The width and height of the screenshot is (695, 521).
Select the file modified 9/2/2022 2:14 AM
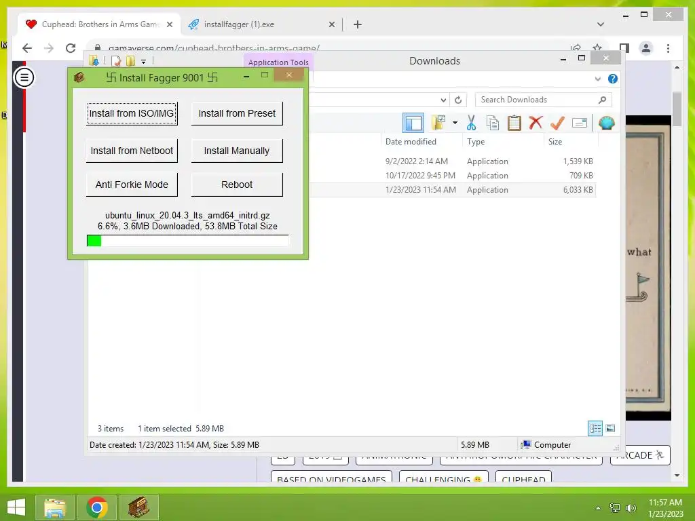coord(452,161)
